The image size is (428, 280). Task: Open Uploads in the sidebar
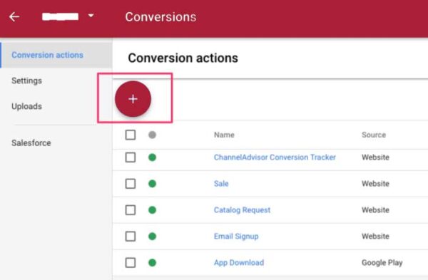point(27,106)
